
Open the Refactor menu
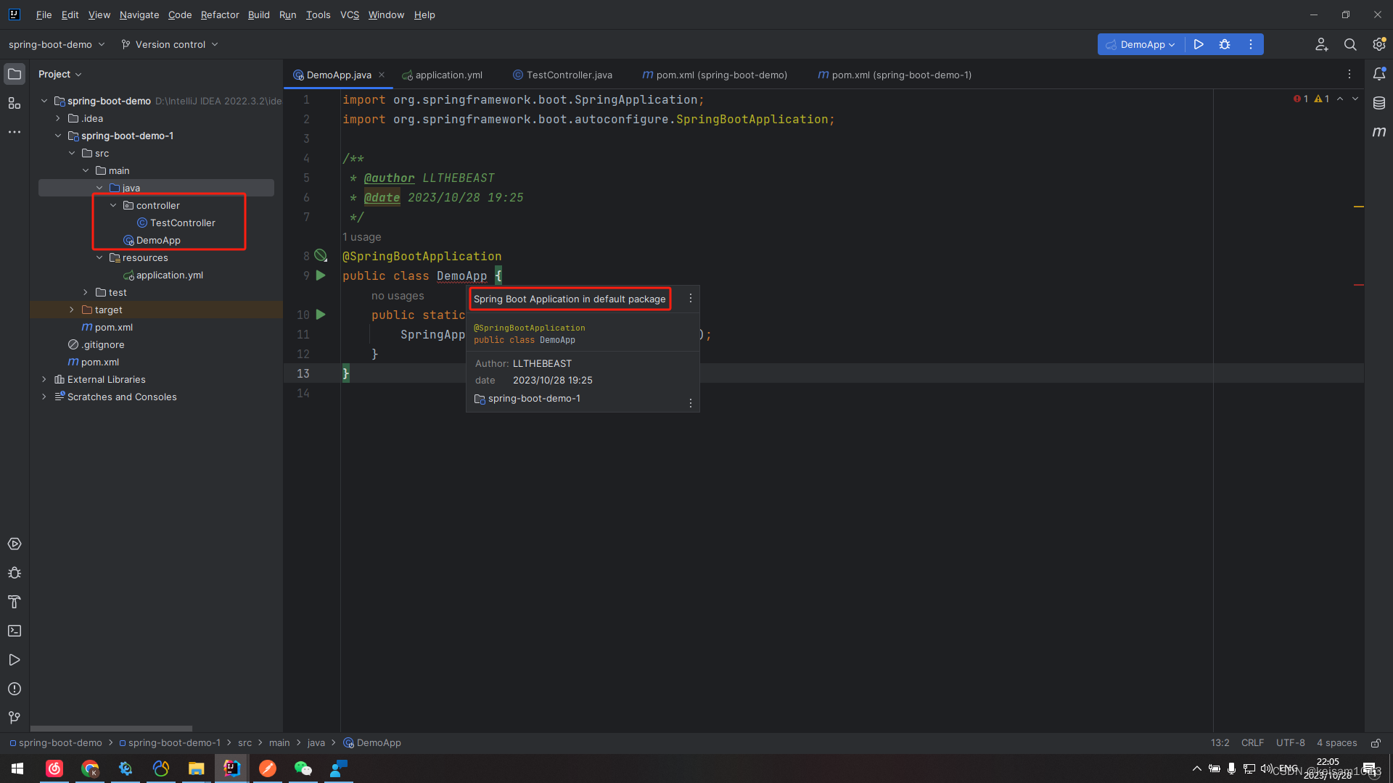[220, 14]
